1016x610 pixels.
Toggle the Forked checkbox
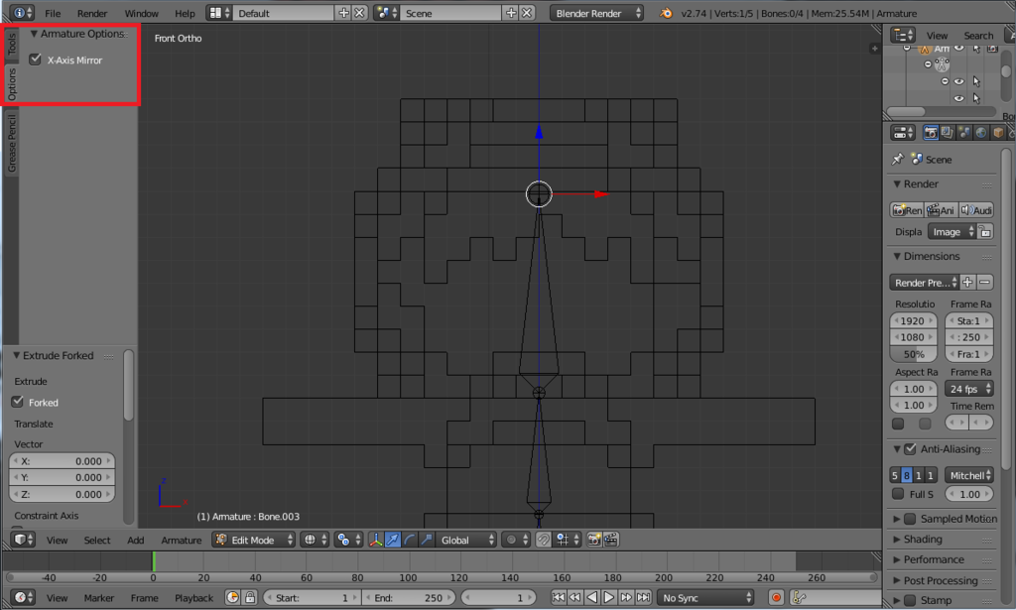18,402
